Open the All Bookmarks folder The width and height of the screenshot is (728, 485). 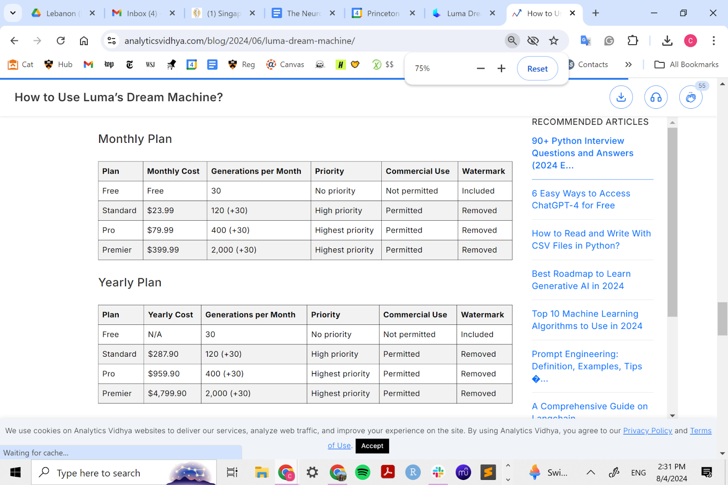point(686,65)
